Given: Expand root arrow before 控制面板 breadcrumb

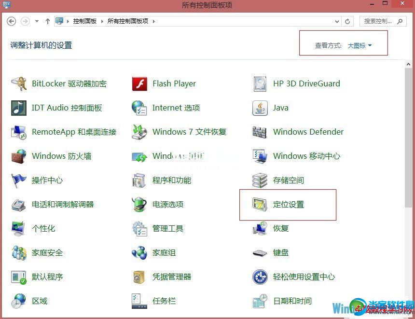Looking at the screenshot, I should pyautogui.click(x=68, y=21).
